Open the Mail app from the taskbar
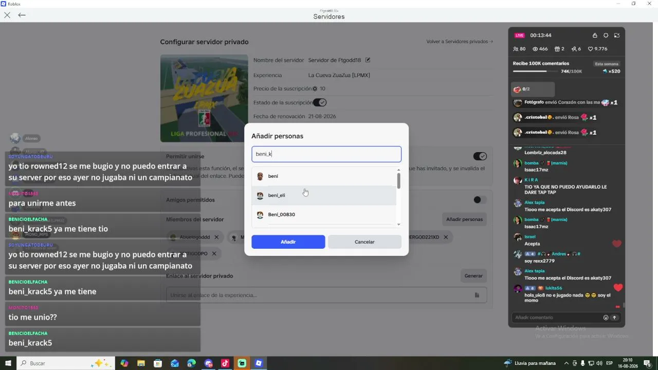The height and width of the screenshot is (370, 658). (x=175, y=363)
